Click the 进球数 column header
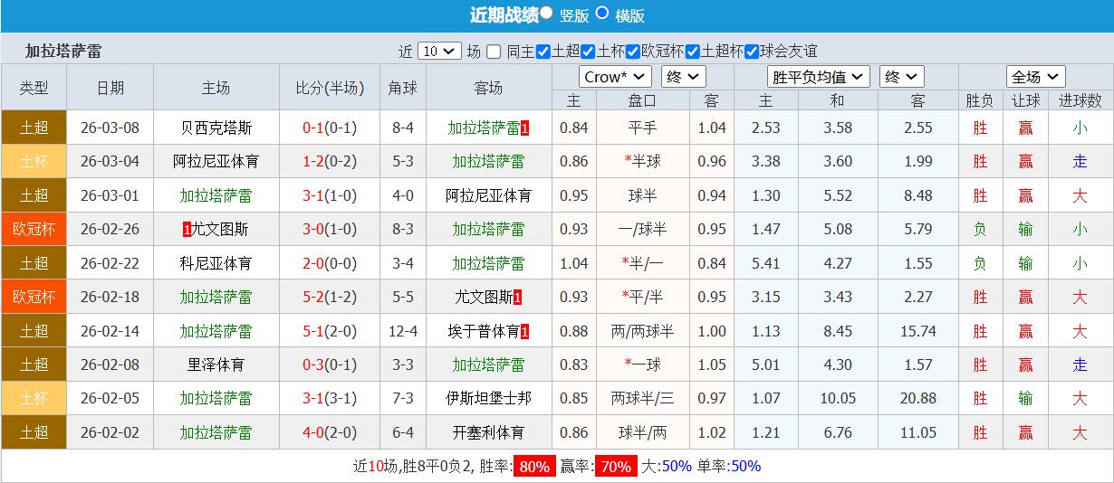 pos(1080,100)
